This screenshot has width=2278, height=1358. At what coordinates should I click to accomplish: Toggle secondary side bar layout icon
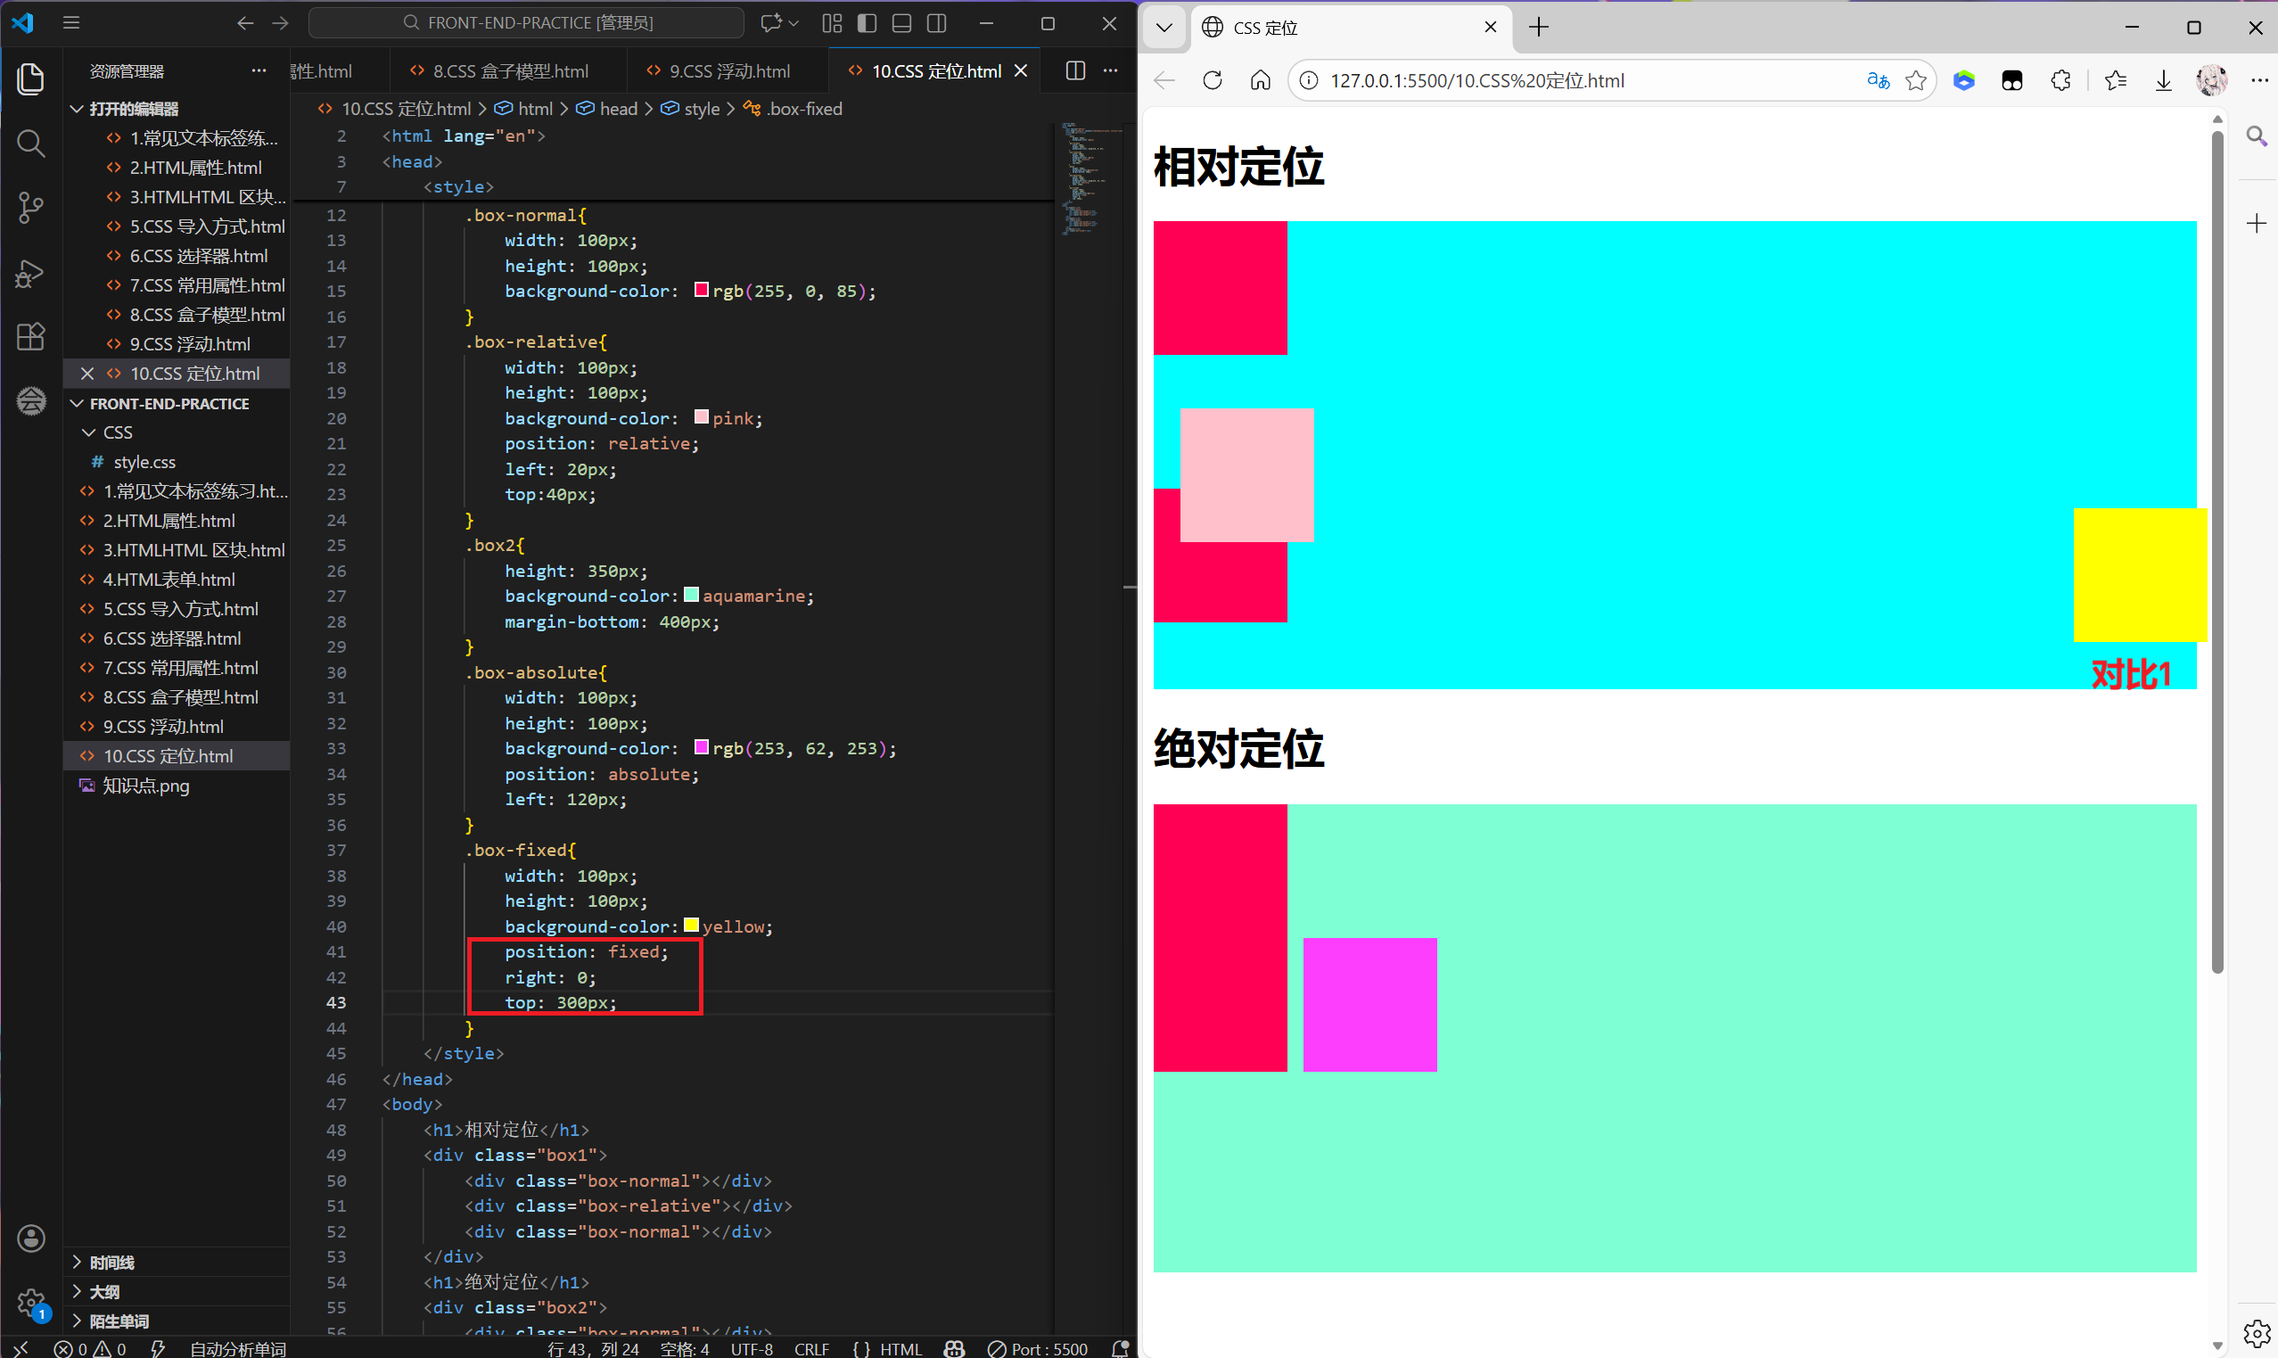(x=937, y=23)
